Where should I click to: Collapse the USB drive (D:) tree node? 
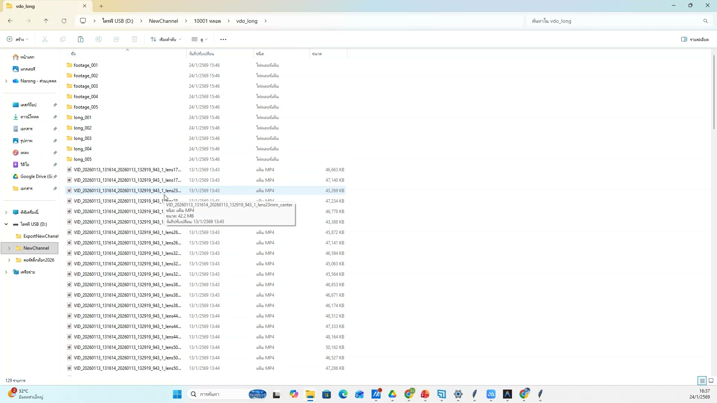pos(6,224)
